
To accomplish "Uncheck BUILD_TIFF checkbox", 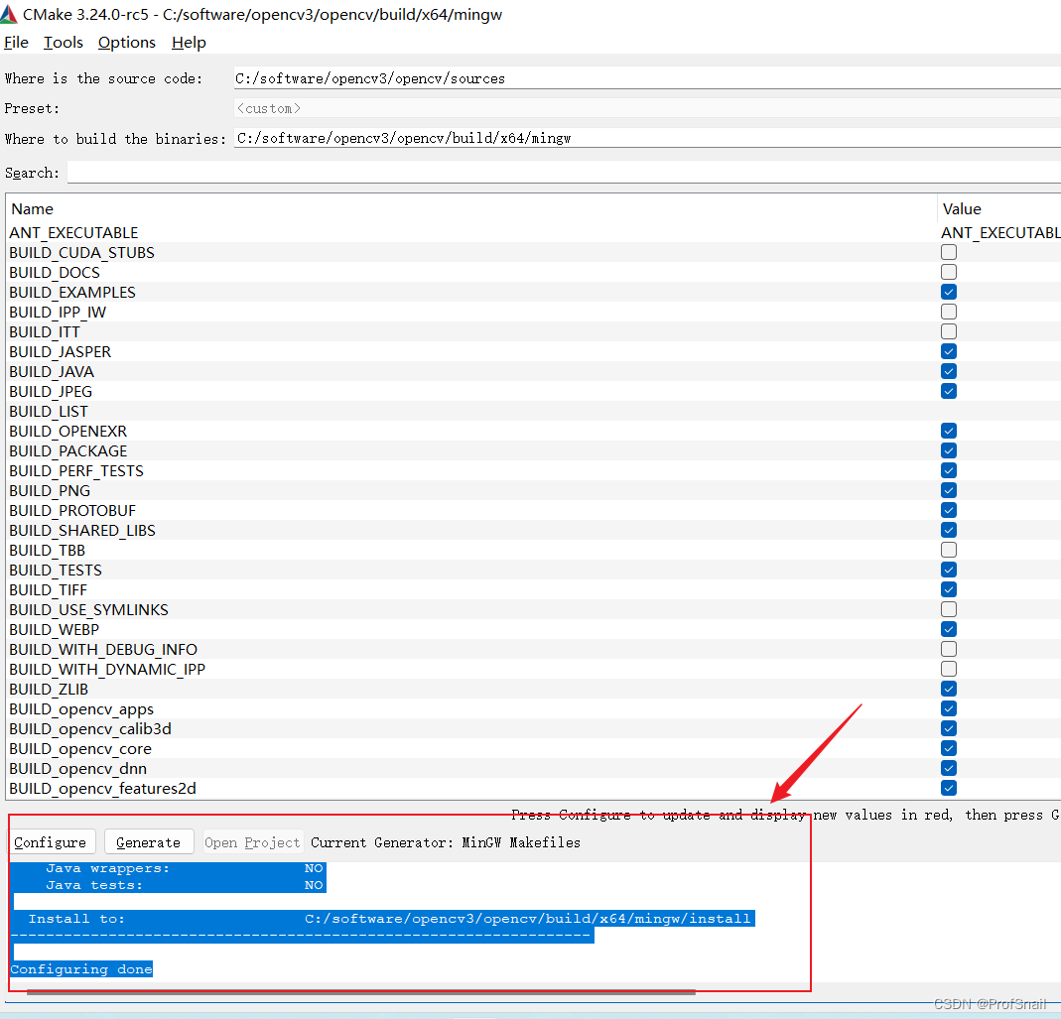I will pyautogui.click(x=949, y=589).
